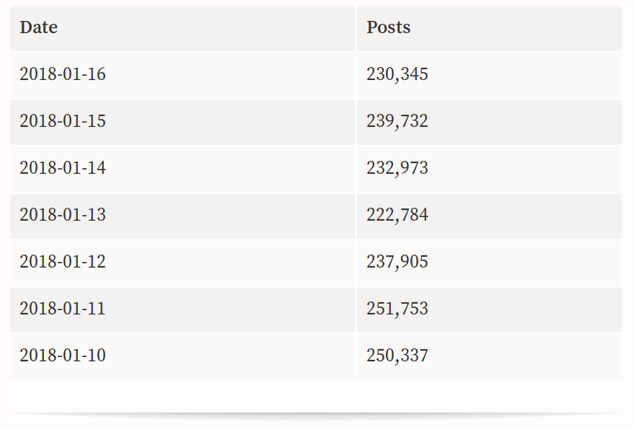This screenshot has height=427, width=634.
Task: Click the 232,973 posts value
Action: click(397, 168)
